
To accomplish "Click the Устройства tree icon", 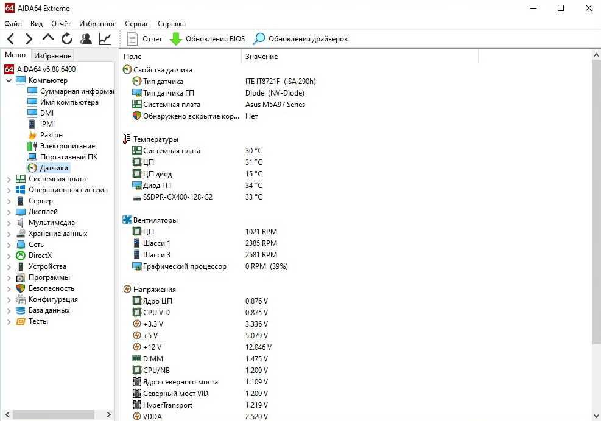I will pos(21,266).
